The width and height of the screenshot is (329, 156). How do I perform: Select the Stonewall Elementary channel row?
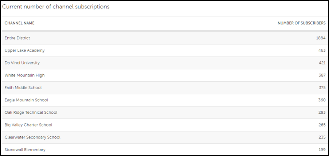pos(25,149)
